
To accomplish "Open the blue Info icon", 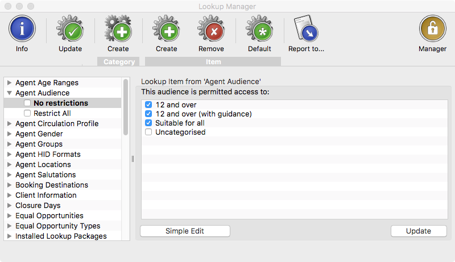I will pyautogui.click(x=22, y=28).
